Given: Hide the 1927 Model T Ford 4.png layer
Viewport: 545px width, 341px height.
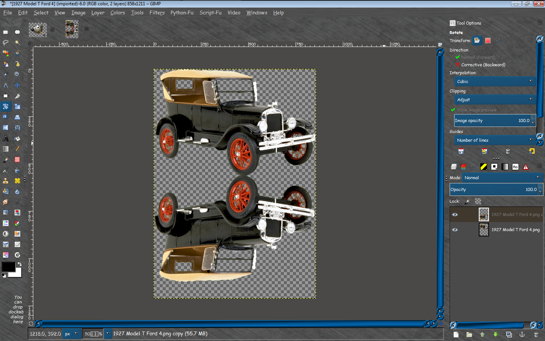Looking at the screenshot, I should coord(455,230).
